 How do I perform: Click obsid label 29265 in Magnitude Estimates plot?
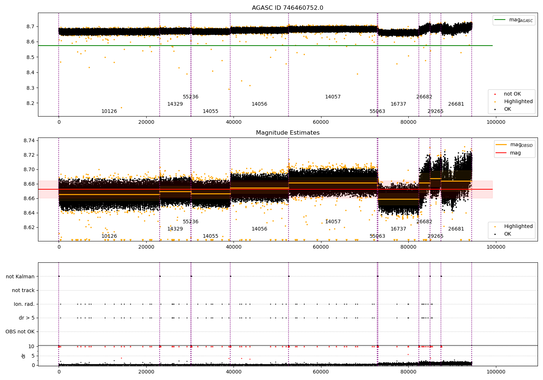435,236
